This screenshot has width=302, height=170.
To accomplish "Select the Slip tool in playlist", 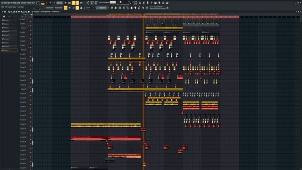I will [x=19, y=12].
